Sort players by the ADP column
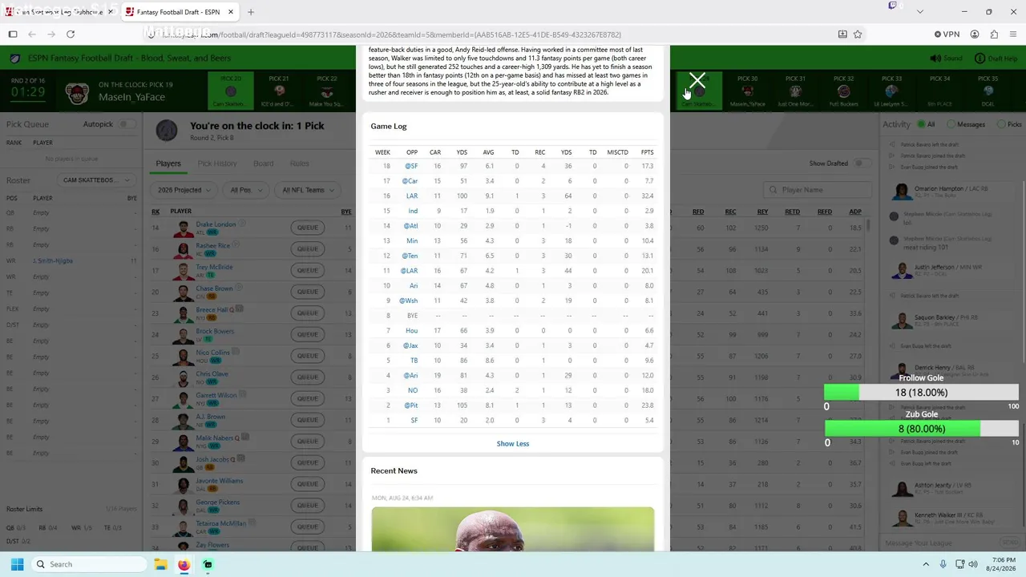Screen dimensions: 1026x577 (855, 212)
